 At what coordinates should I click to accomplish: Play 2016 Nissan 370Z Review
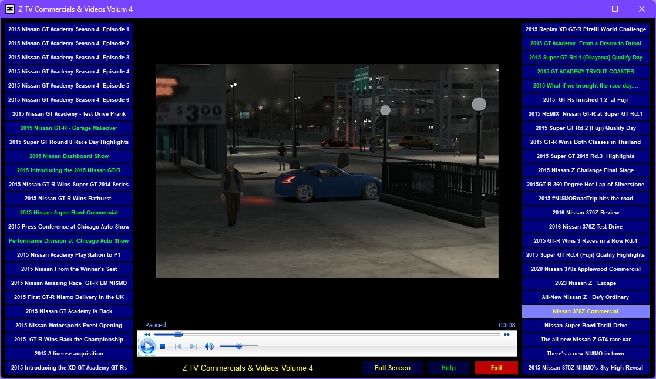(586, 213)
